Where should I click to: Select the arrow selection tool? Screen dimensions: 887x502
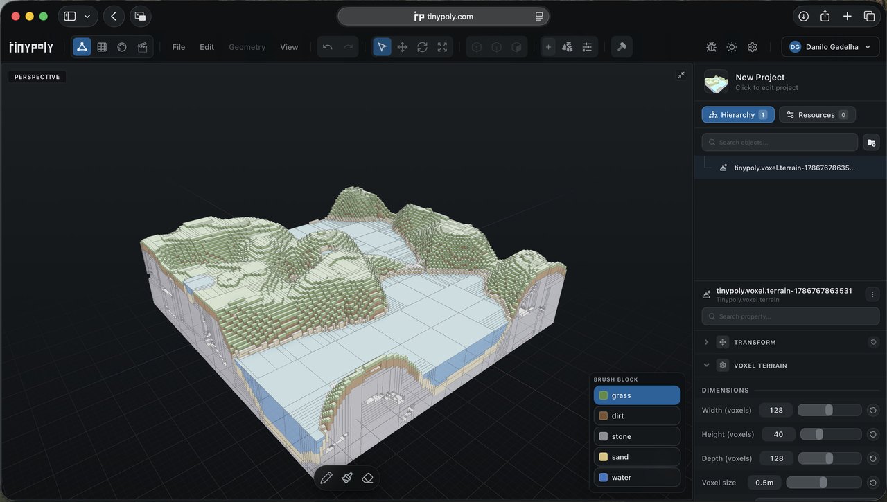pos(382,47)
